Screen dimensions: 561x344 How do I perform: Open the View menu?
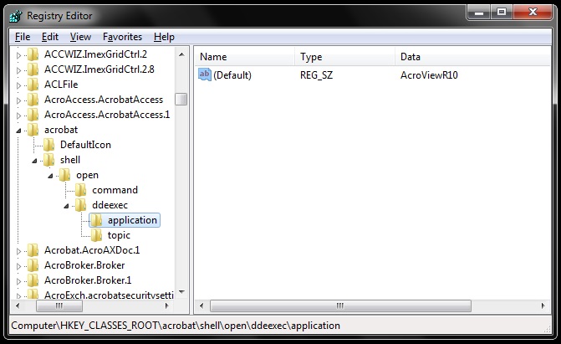[x=80, y=37]
